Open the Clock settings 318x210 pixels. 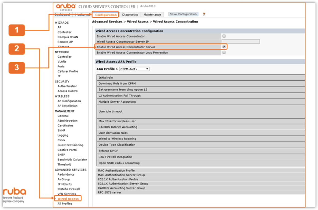coord(61,140)
